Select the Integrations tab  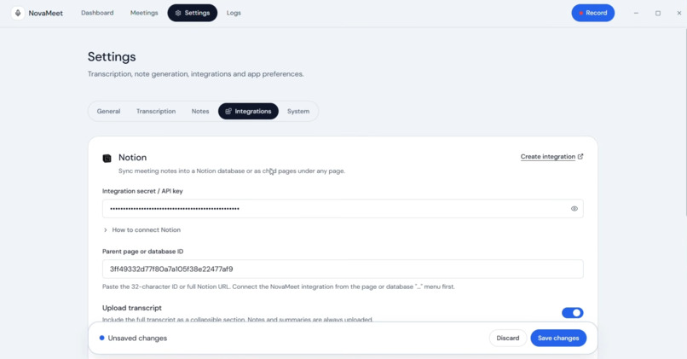pyautogui.click(x=248, y=112)
